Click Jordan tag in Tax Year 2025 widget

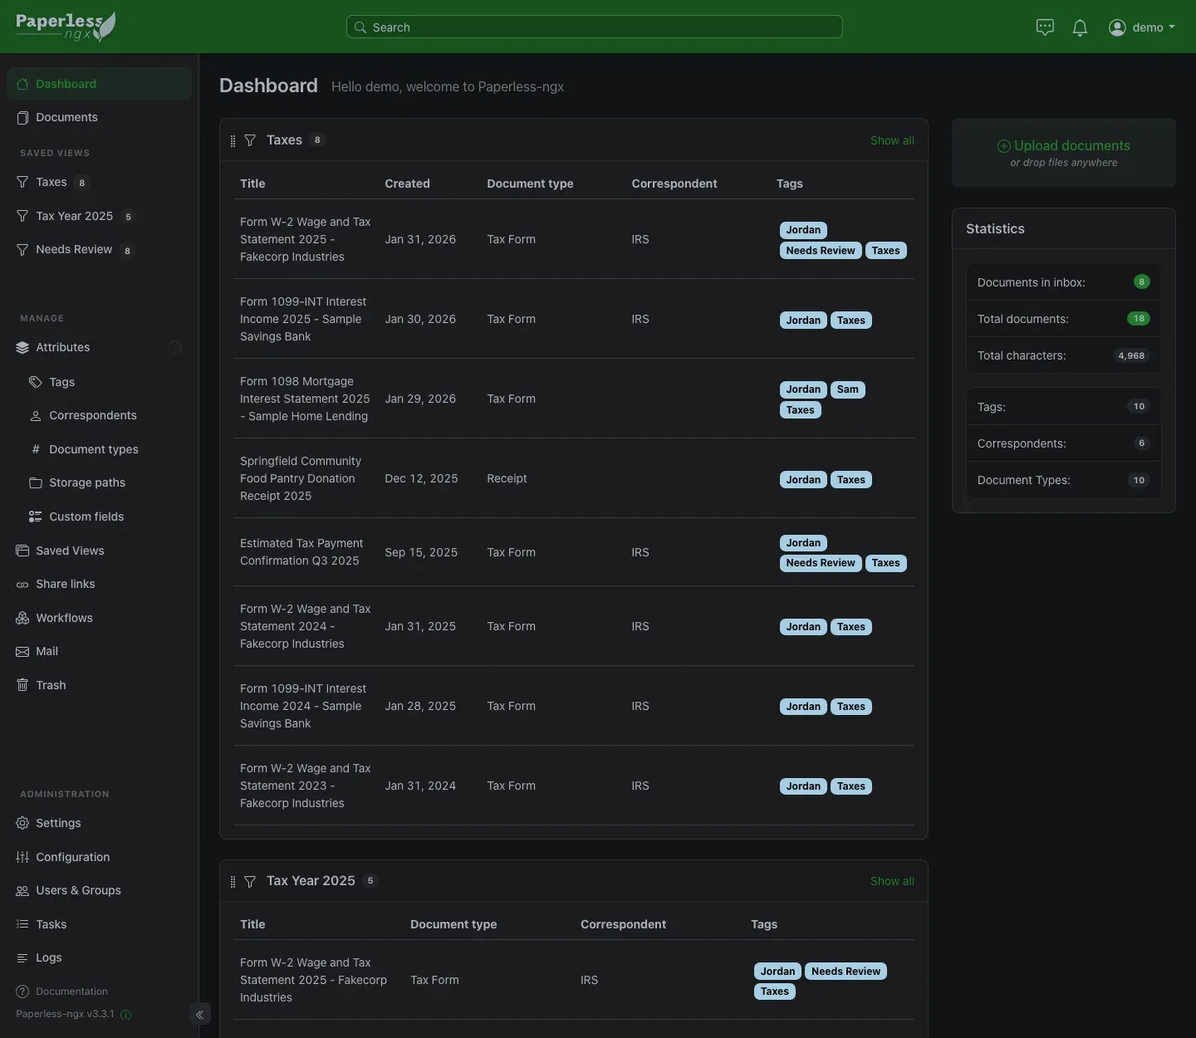tap(777, 972)
